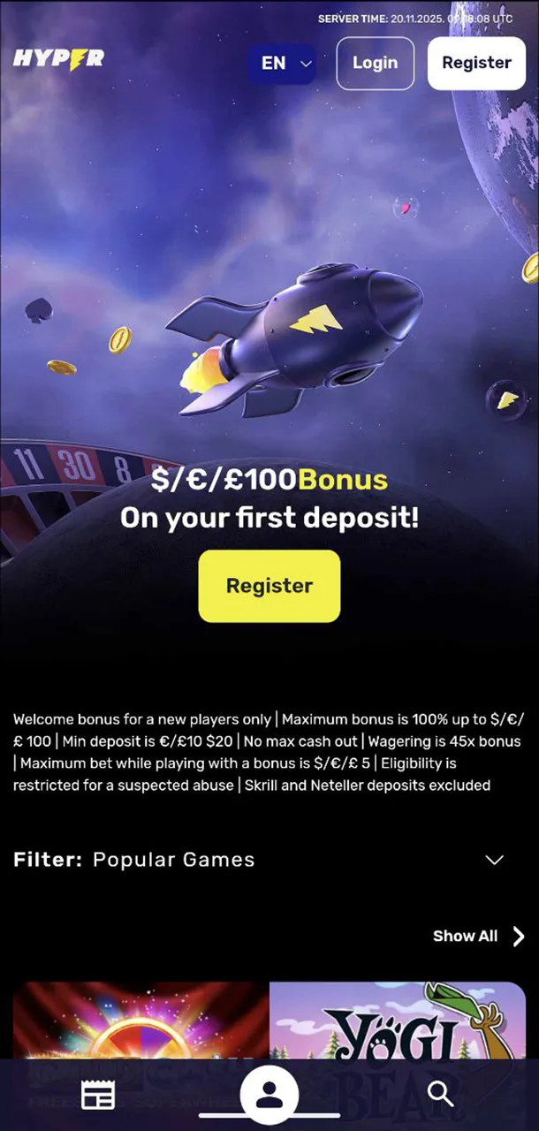The image size is (539, 1131).
Task: Click the Login button in header
Action: 376,64
